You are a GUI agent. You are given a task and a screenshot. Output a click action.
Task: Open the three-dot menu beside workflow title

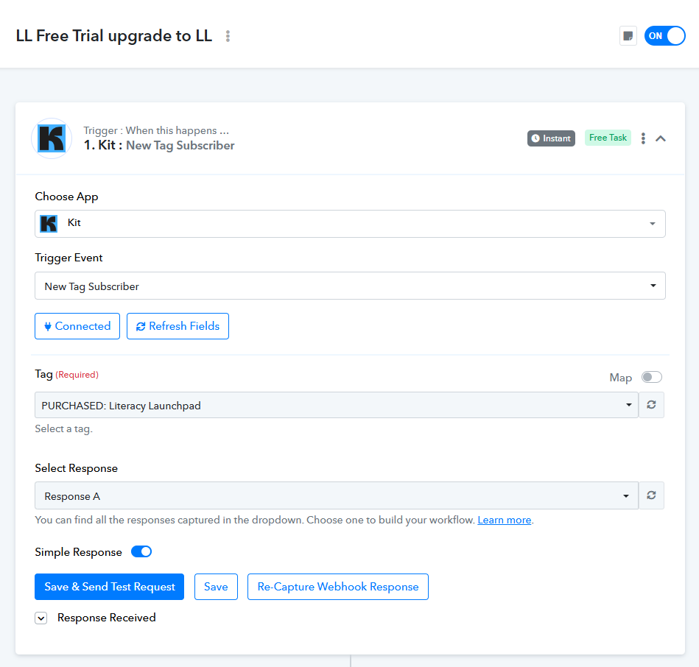228,36
